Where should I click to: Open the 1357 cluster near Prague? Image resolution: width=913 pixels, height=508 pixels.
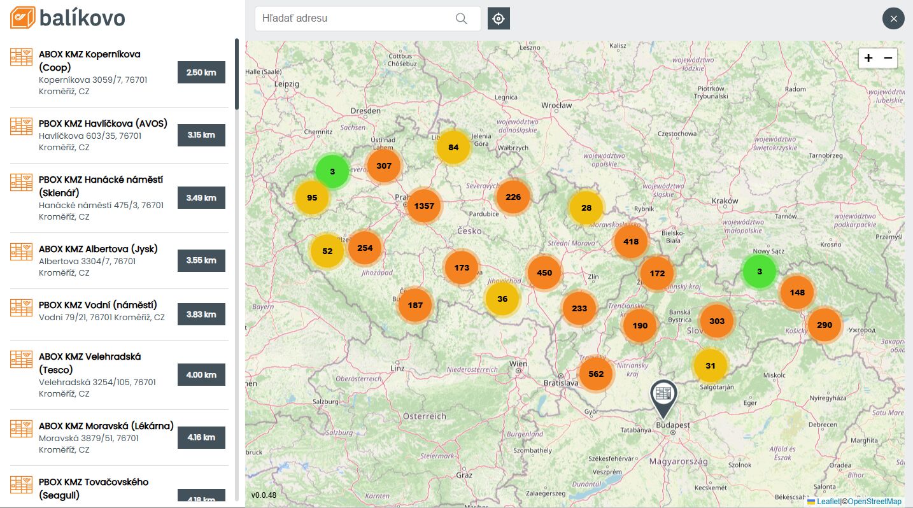[x=424, y=206]
